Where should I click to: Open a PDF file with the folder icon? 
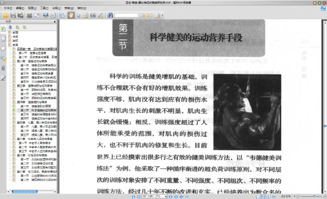[x=5, y=15]
